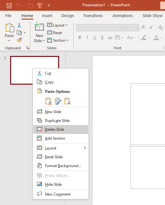Click Decrease Font Size icon
This screenshot has height=205, width=165.
151,27
